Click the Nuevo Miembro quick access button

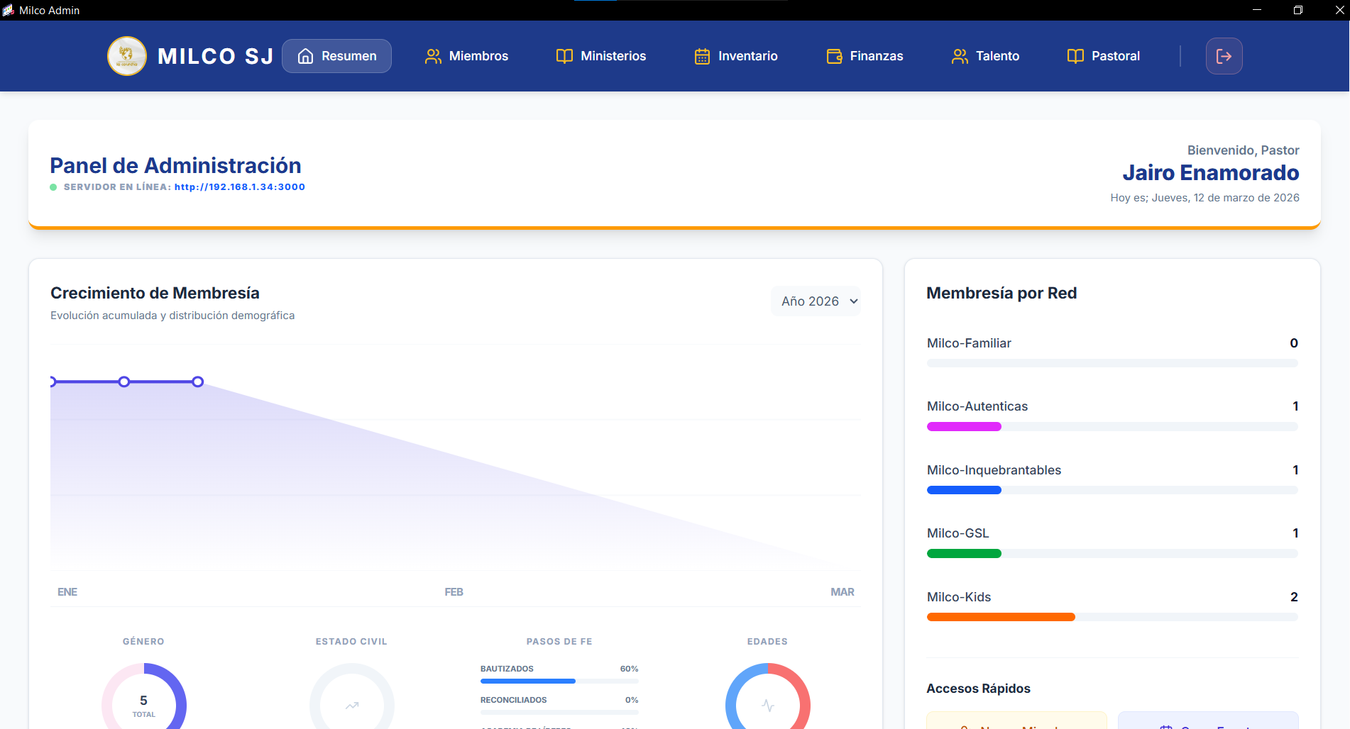pyautogui.click(x=1016, y=723)
